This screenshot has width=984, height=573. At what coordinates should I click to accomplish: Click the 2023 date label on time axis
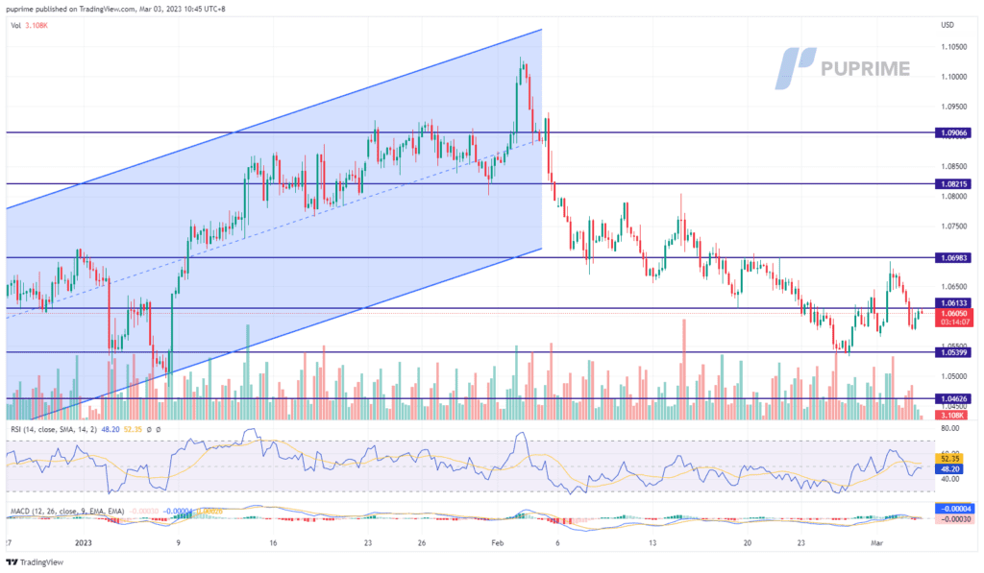[83, 543]
